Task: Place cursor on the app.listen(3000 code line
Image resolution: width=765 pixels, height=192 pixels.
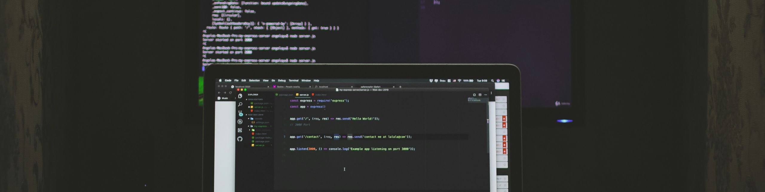Action: tap(352, 149)
